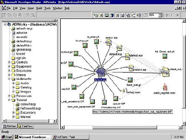Viewport: 186px width, 140px height.
Task: Switch to the DataView tab
Action: pyautogui.click(x=26, y=126)
